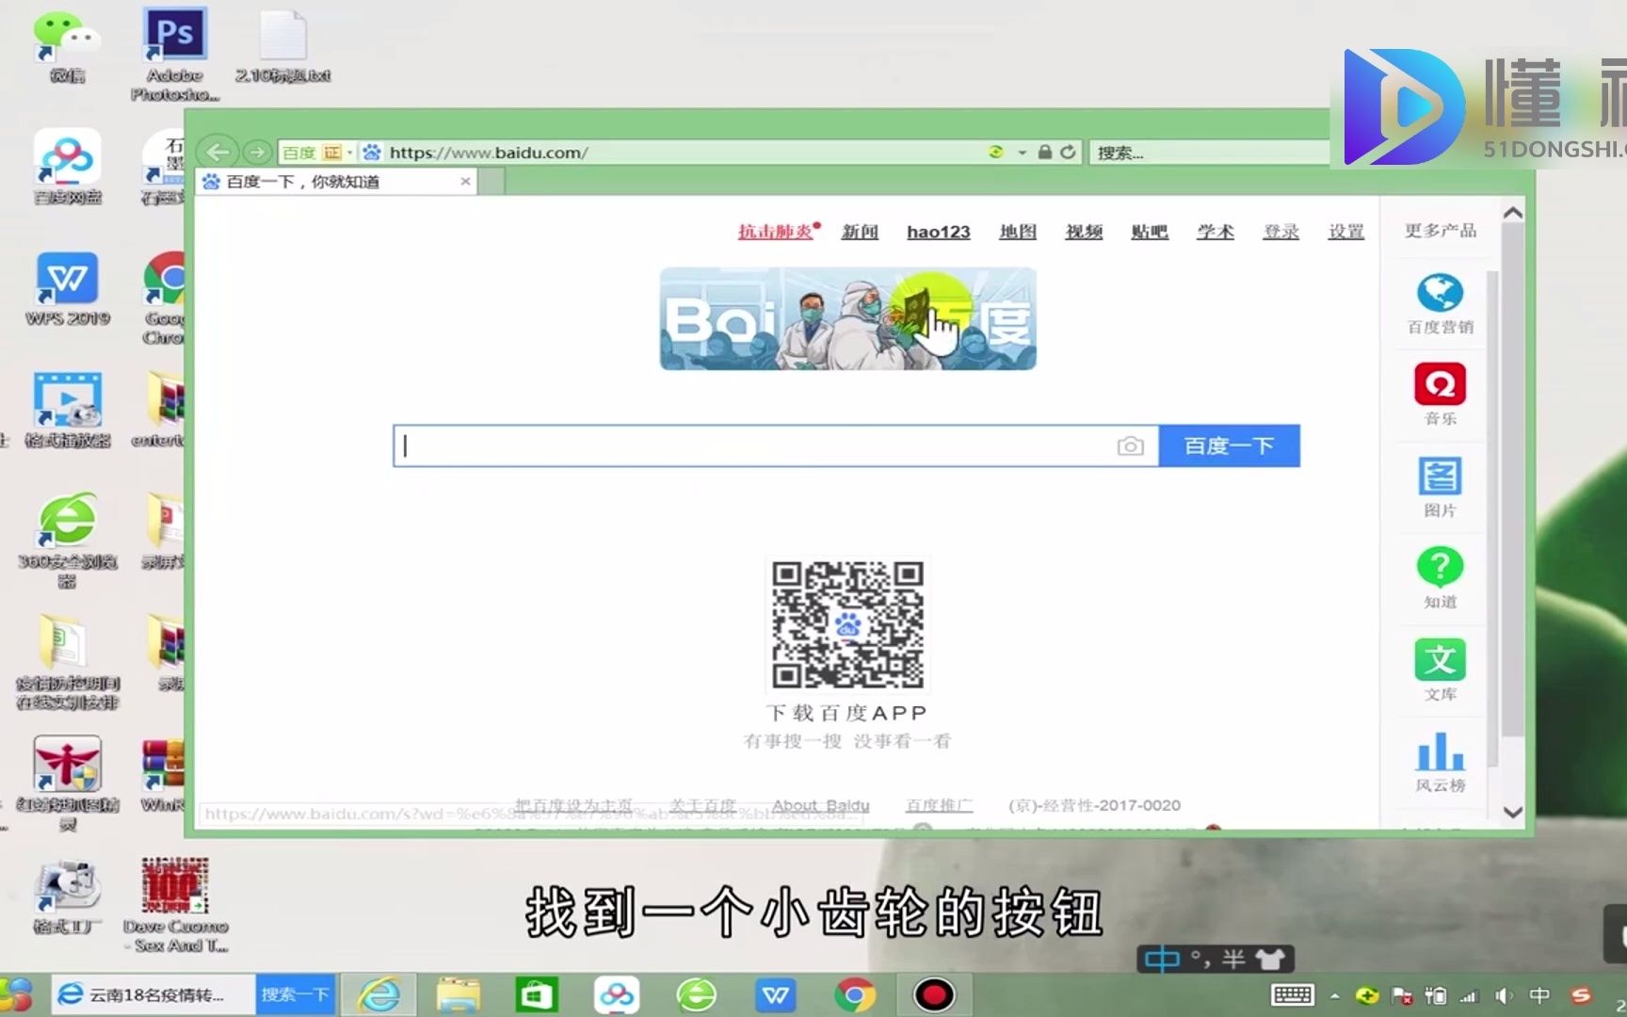Open 文库 in the products sidebar

pos(1441,670)
